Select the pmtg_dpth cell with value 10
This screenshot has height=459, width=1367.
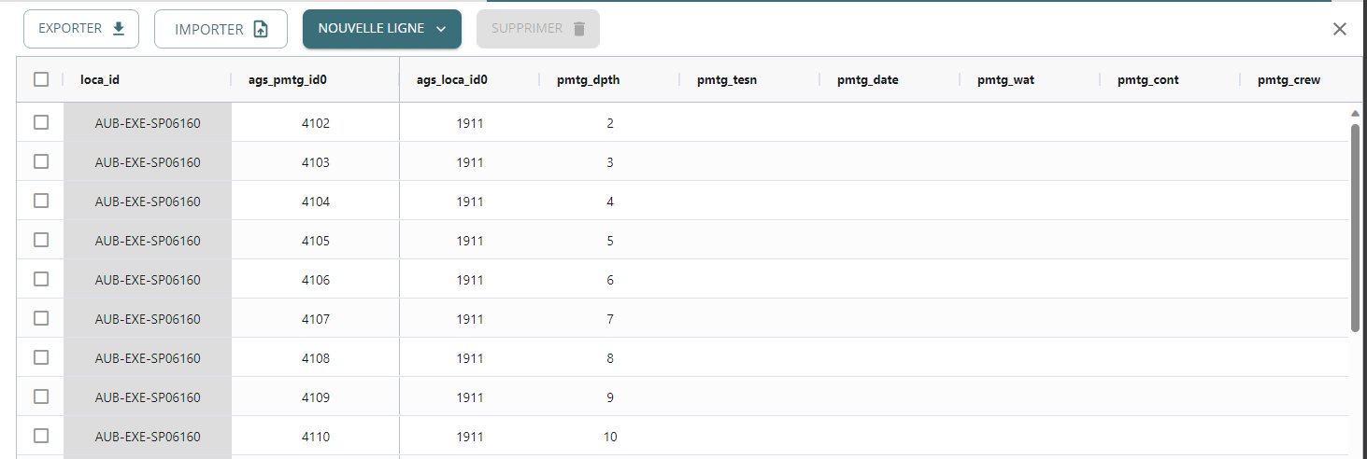click(x=610, y=437)
